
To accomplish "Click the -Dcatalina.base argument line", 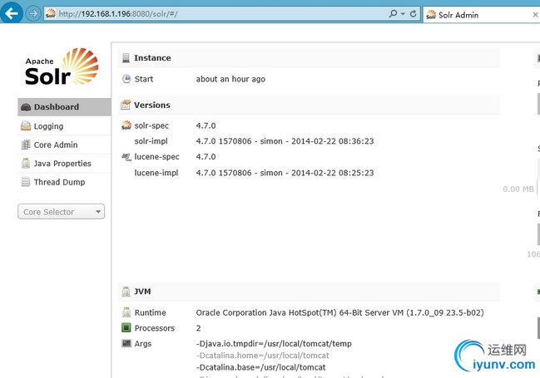I will point(260,367).
